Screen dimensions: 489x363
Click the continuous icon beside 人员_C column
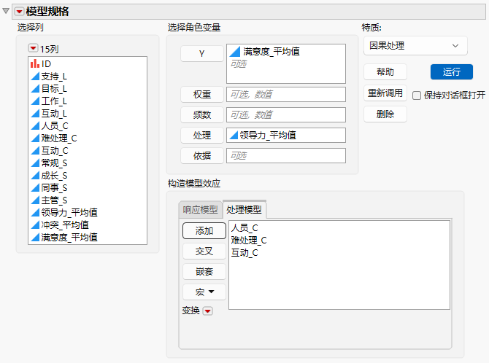pos(35,126)
